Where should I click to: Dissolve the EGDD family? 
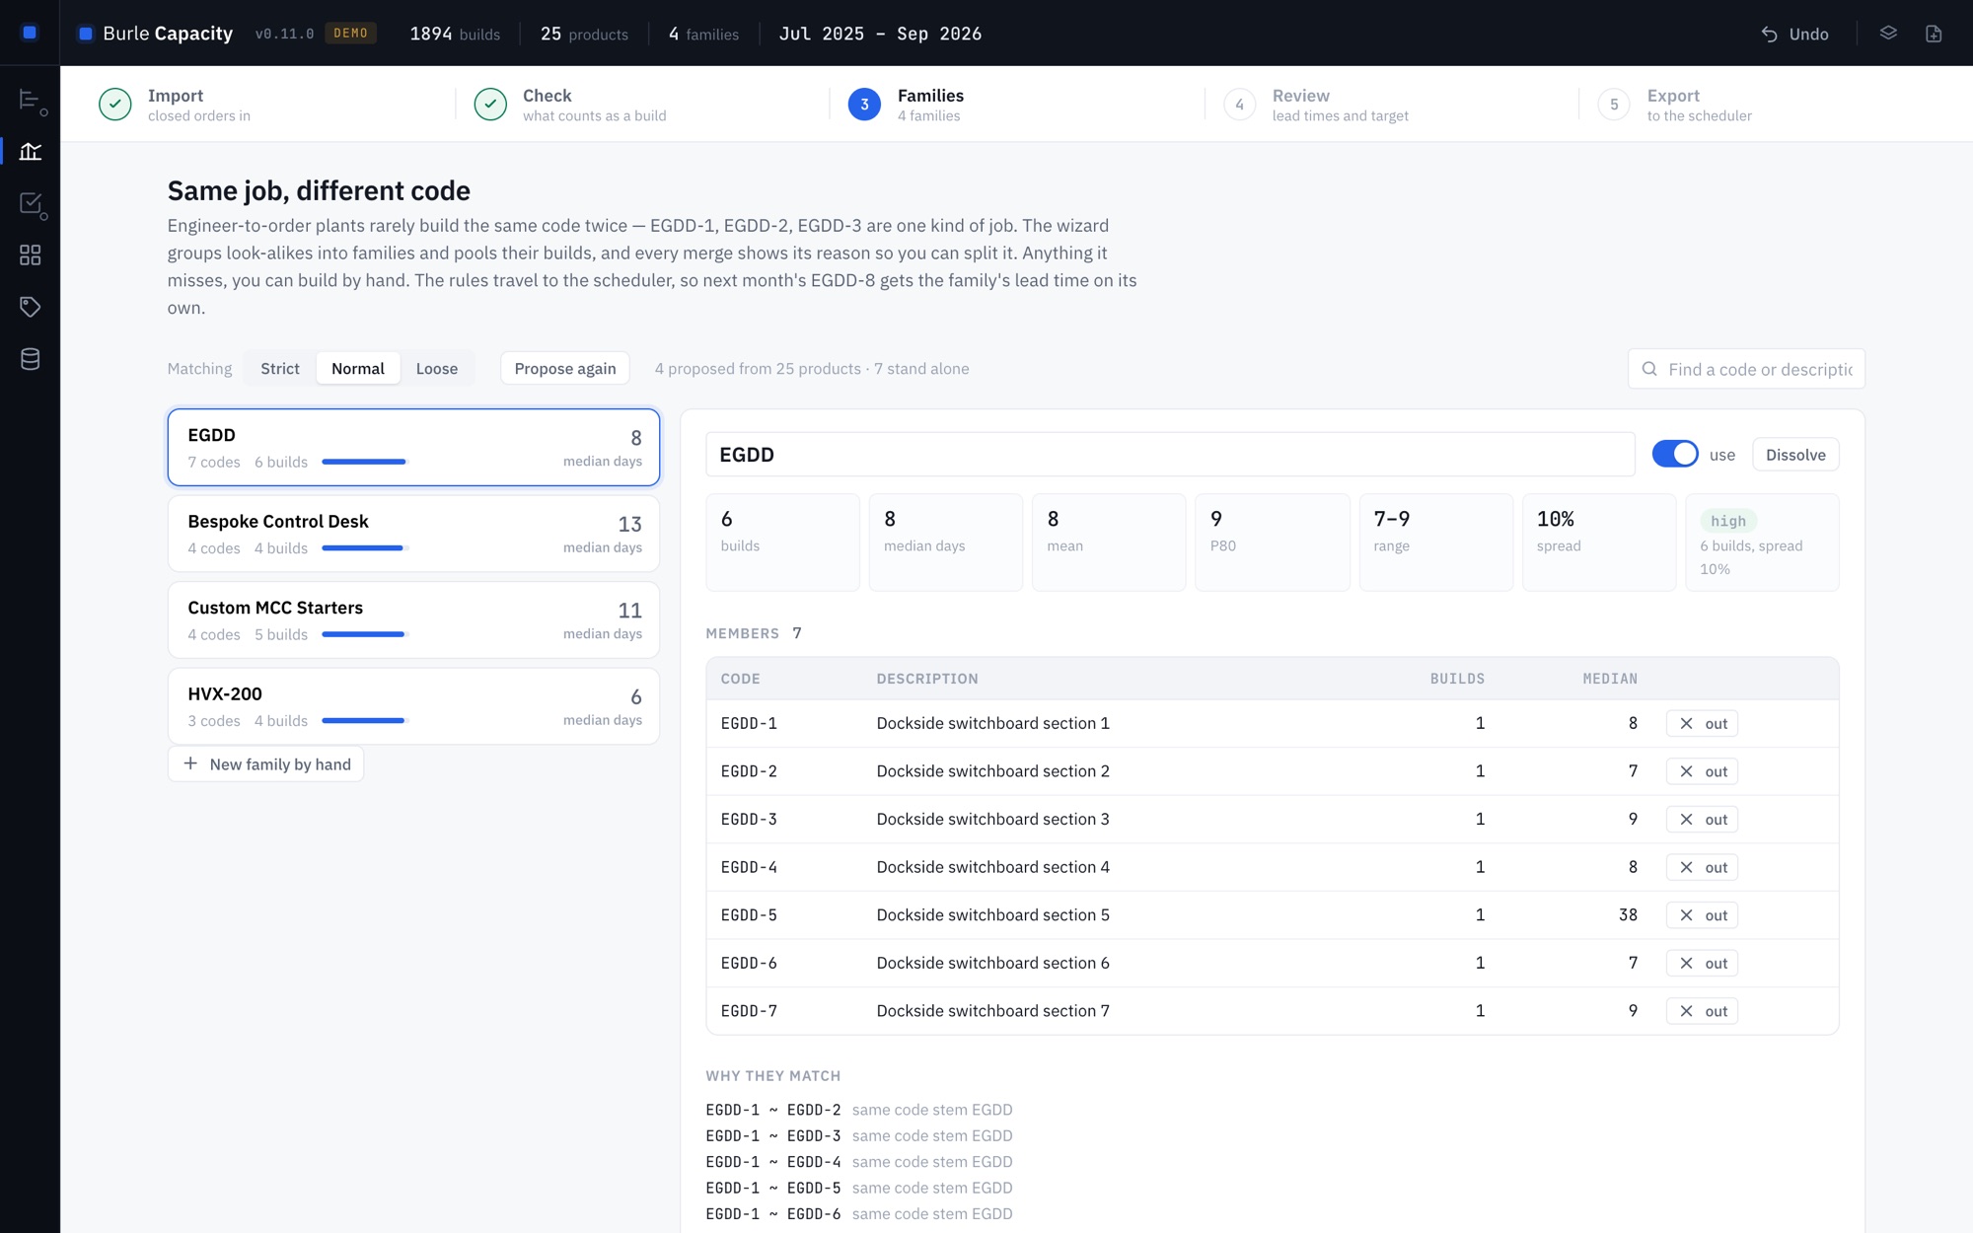(1795, 454)
